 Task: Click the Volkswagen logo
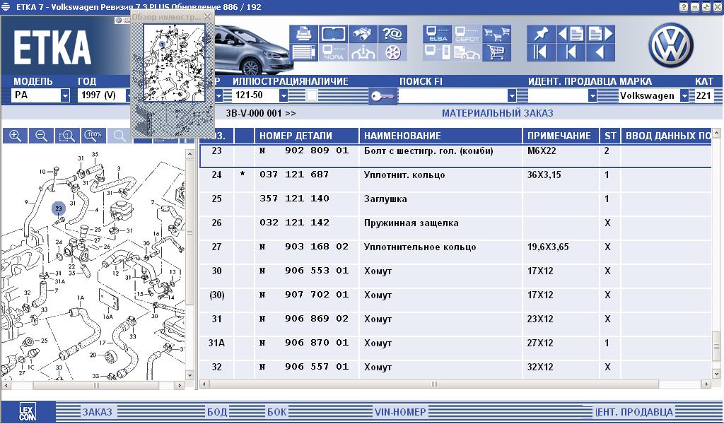pyautogui.click(x=671, y=45)
